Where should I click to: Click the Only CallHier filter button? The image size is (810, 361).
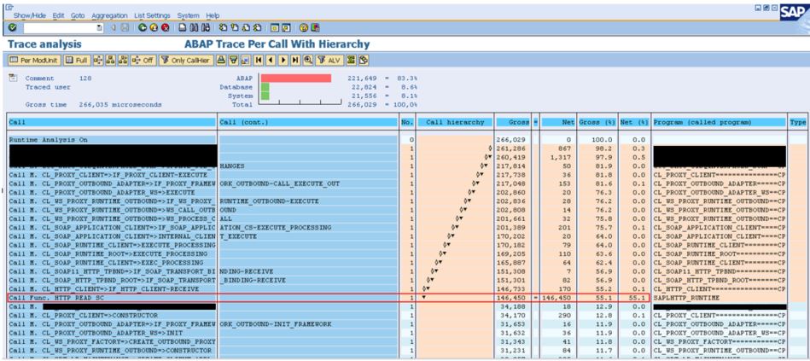coord(186,61)
